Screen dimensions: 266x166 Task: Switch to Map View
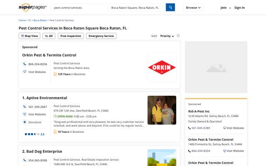[30, 36]
